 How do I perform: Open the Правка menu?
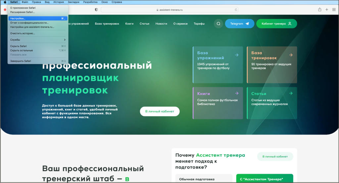[36, 2]
